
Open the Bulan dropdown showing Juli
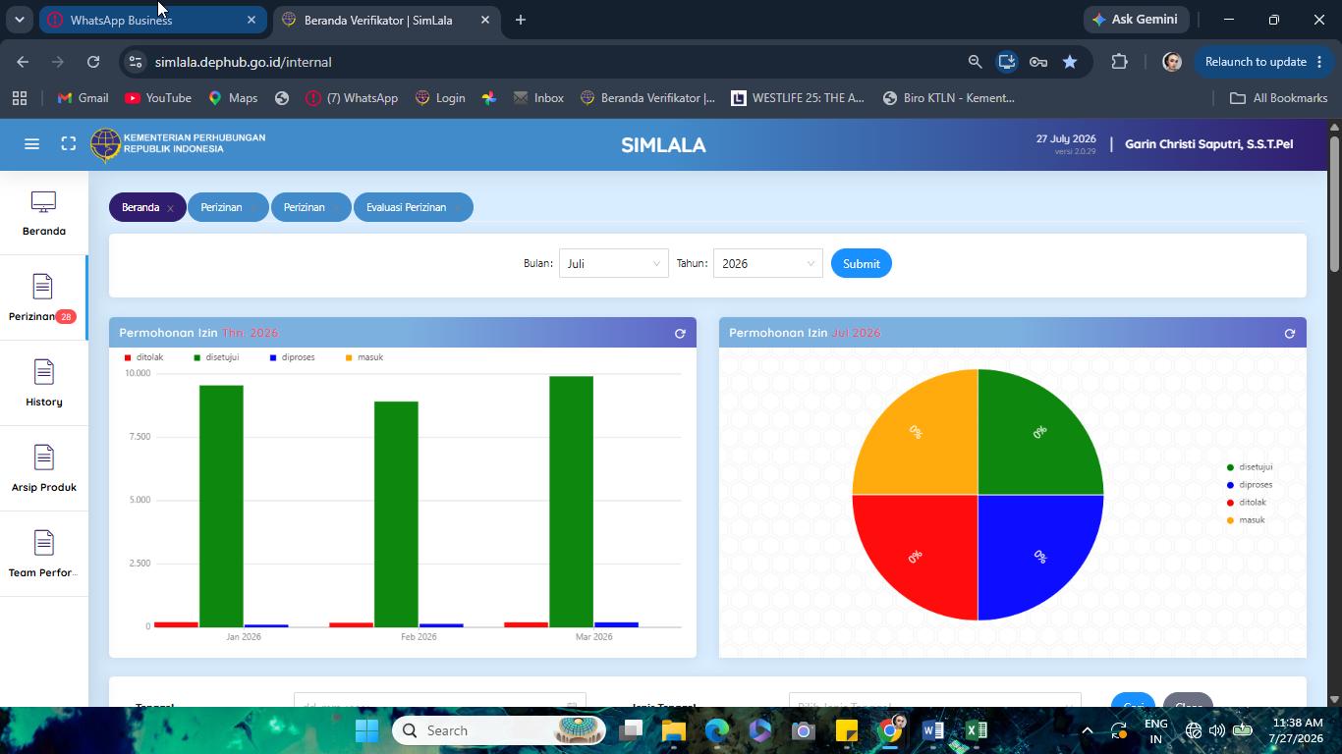coord(614,264)
